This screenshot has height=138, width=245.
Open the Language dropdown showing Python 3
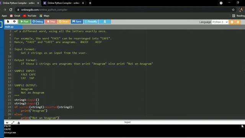(x=220, y=22)
